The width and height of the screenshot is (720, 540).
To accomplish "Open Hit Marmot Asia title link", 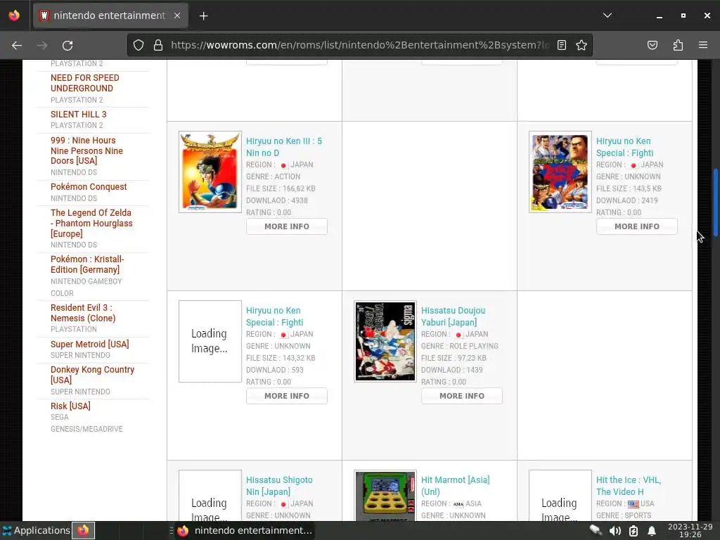I will click(x=455, y=486).
